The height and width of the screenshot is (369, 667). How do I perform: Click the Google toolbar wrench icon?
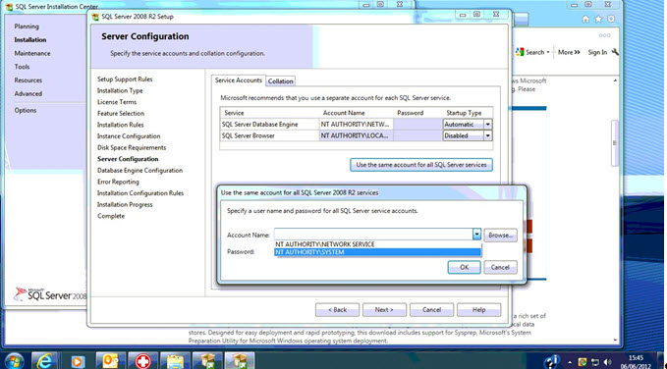click(615, 52)
